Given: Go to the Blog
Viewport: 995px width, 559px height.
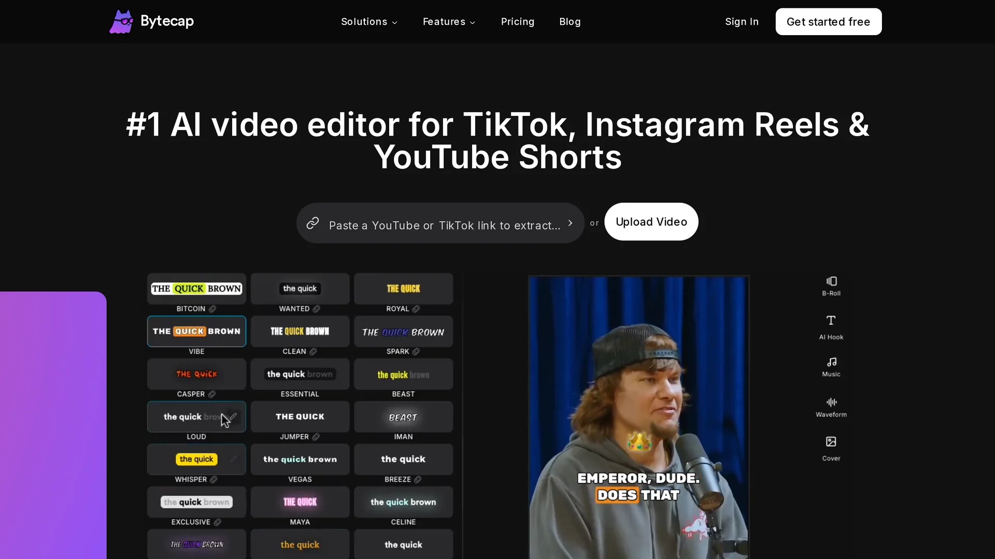Looking at the screenshot, I should (570, 22).
